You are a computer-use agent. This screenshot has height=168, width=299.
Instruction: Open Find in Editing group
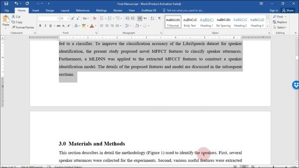tap(278, 17)
